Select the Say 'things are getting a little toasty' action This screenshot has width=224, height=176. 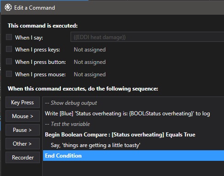coord(133,145)
